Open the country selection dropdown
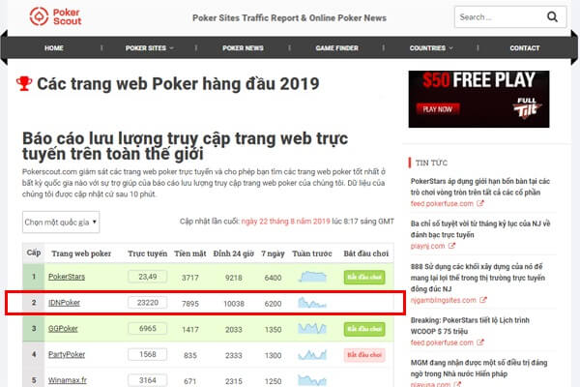 coord(61,223)
